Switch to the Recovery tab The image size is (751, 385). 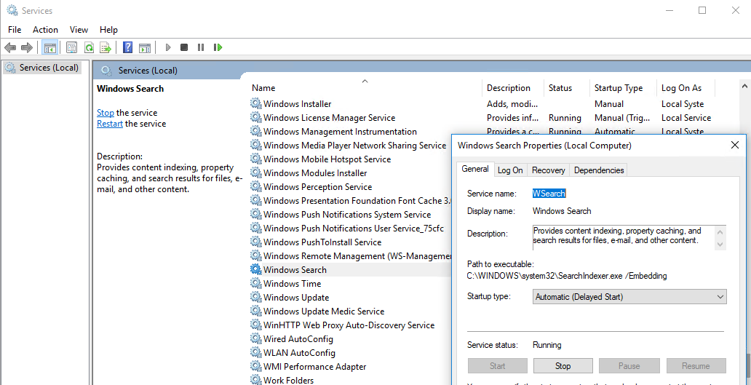tap(548, 170)
